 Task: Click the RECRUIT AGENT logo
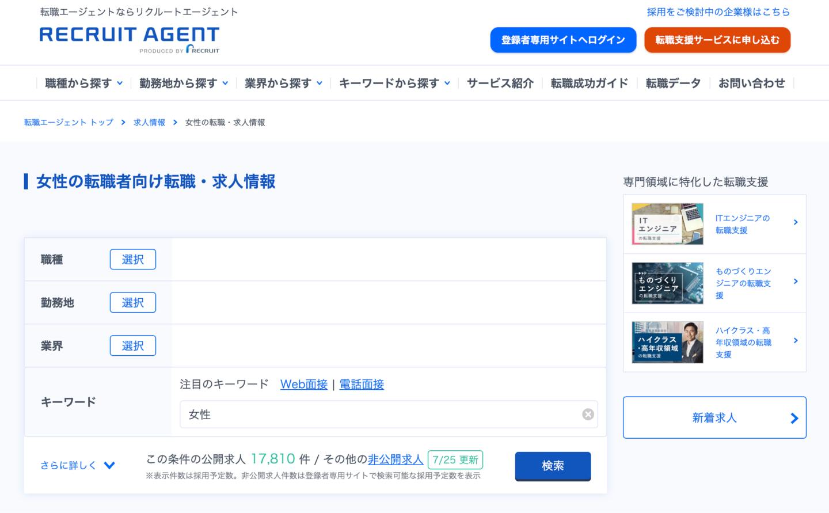[x=129, y=39]
